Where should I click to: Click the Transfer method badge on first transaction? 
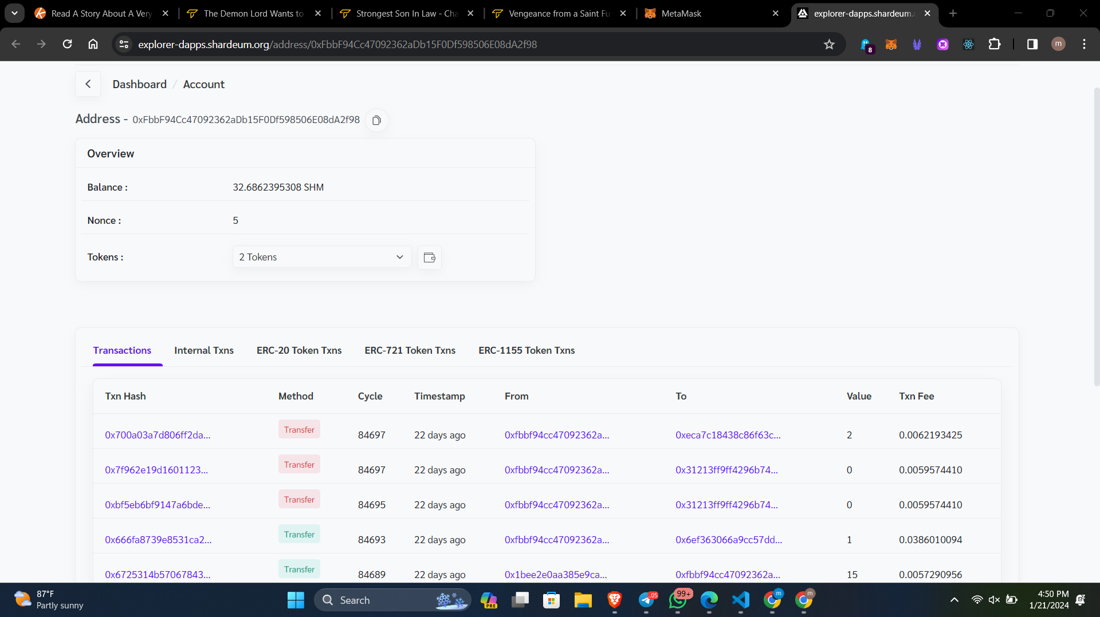click(298, 429)
